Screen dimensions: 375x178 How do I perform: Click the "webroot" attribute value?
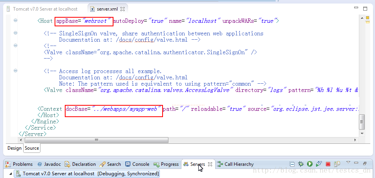[97, 21]
